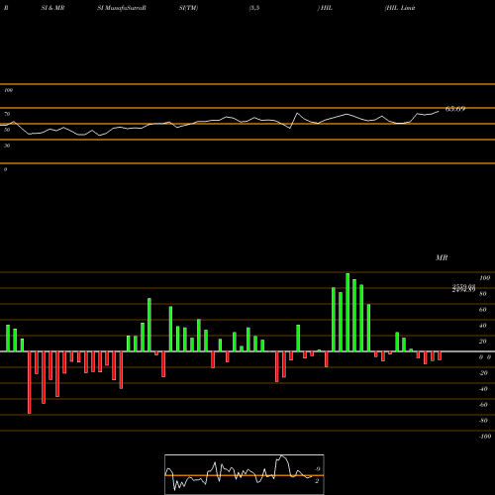Click the MR axis label 60

click(483, 310)
